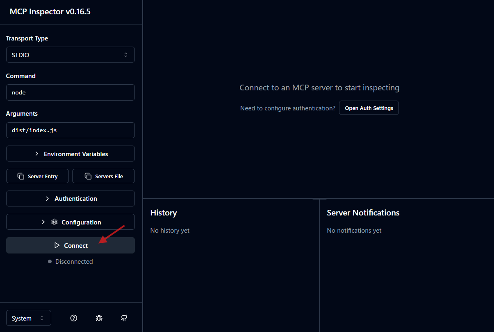Click the 'No notifications yet' text
Viewport: 494px width, 332px height.
point(354,231)
